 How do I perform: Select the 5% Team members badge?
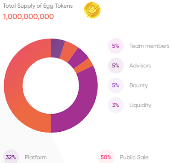(115, 46)
